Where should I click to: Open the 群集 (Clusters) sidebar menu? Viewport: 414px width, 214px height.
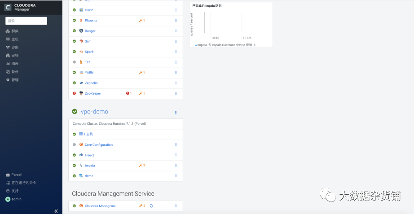pyautogui.click(x=12, y=31)
